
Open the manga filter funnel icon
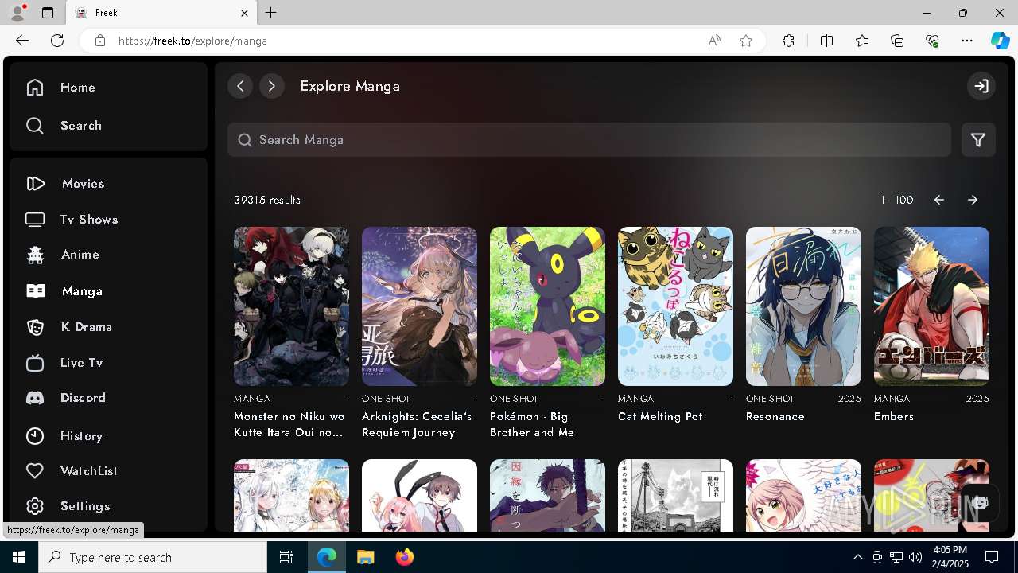coord(978,140)
